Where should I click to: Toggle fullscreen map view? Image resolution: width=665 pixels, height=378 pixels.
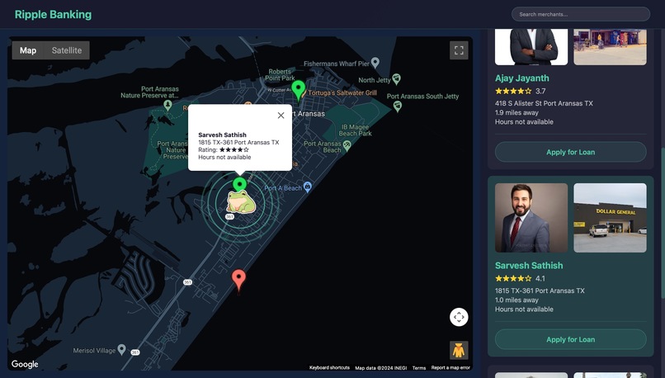[x=459, y=50]
